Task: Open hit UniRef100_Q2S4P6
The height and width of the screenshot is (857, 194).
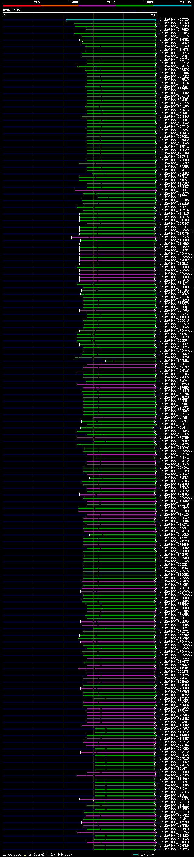Action: click(x=174, y=33)
